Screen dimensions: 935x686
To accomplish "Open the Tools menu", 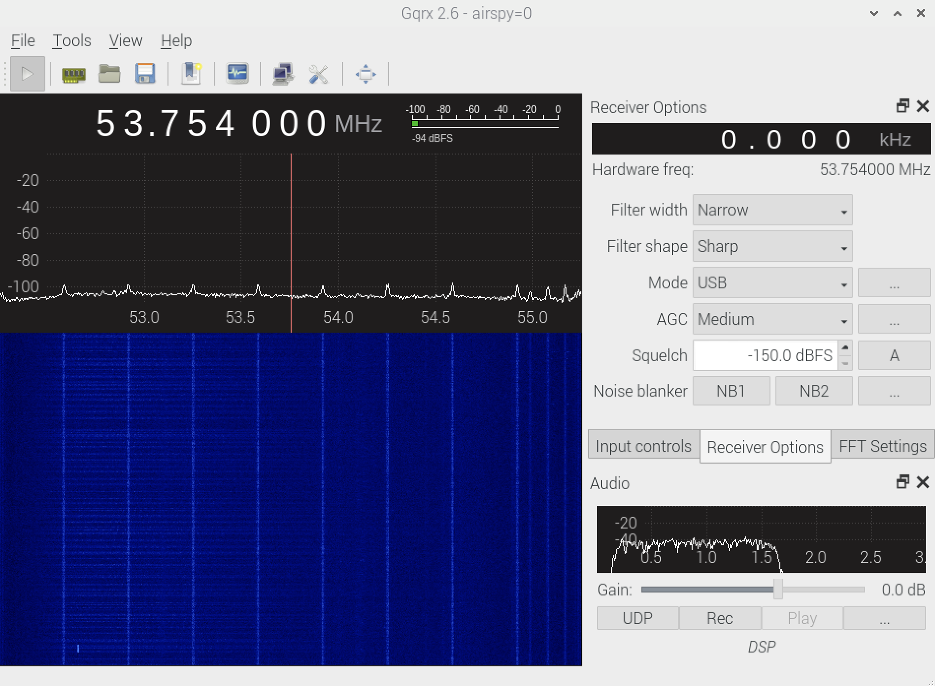I will (72, 41).
